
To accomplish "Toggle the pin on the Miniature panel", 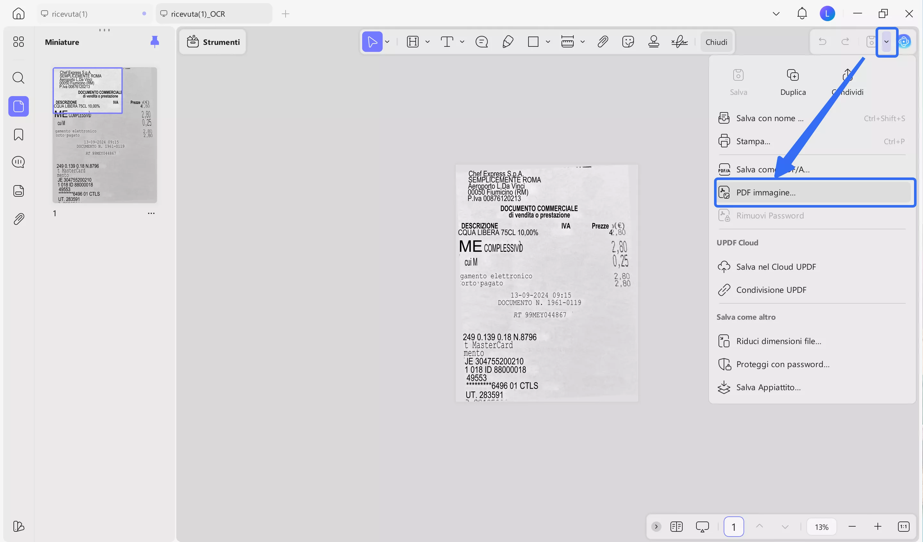I will tap(155, 41).
